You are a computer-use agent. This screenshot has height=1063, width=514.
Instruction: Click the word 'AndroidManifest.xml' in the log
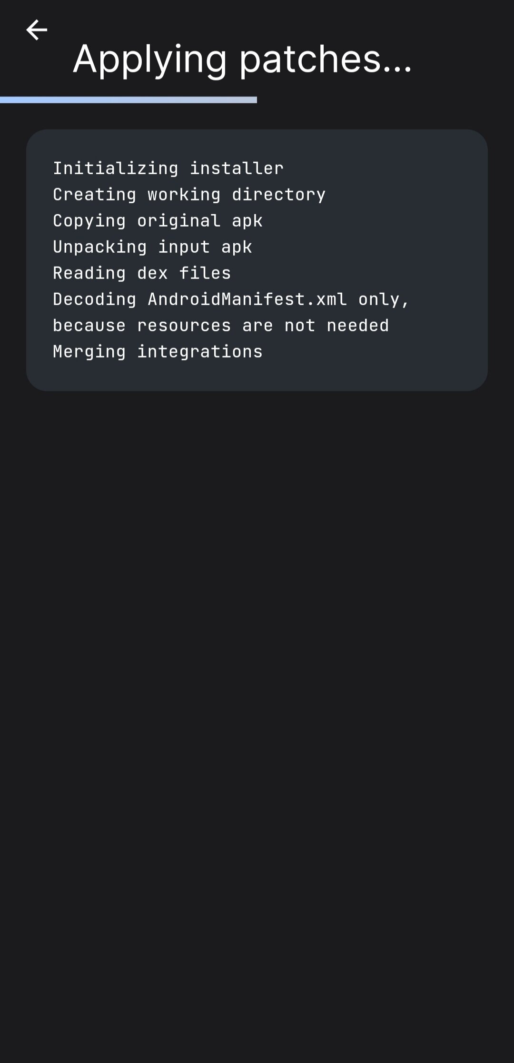coord(247,299)
